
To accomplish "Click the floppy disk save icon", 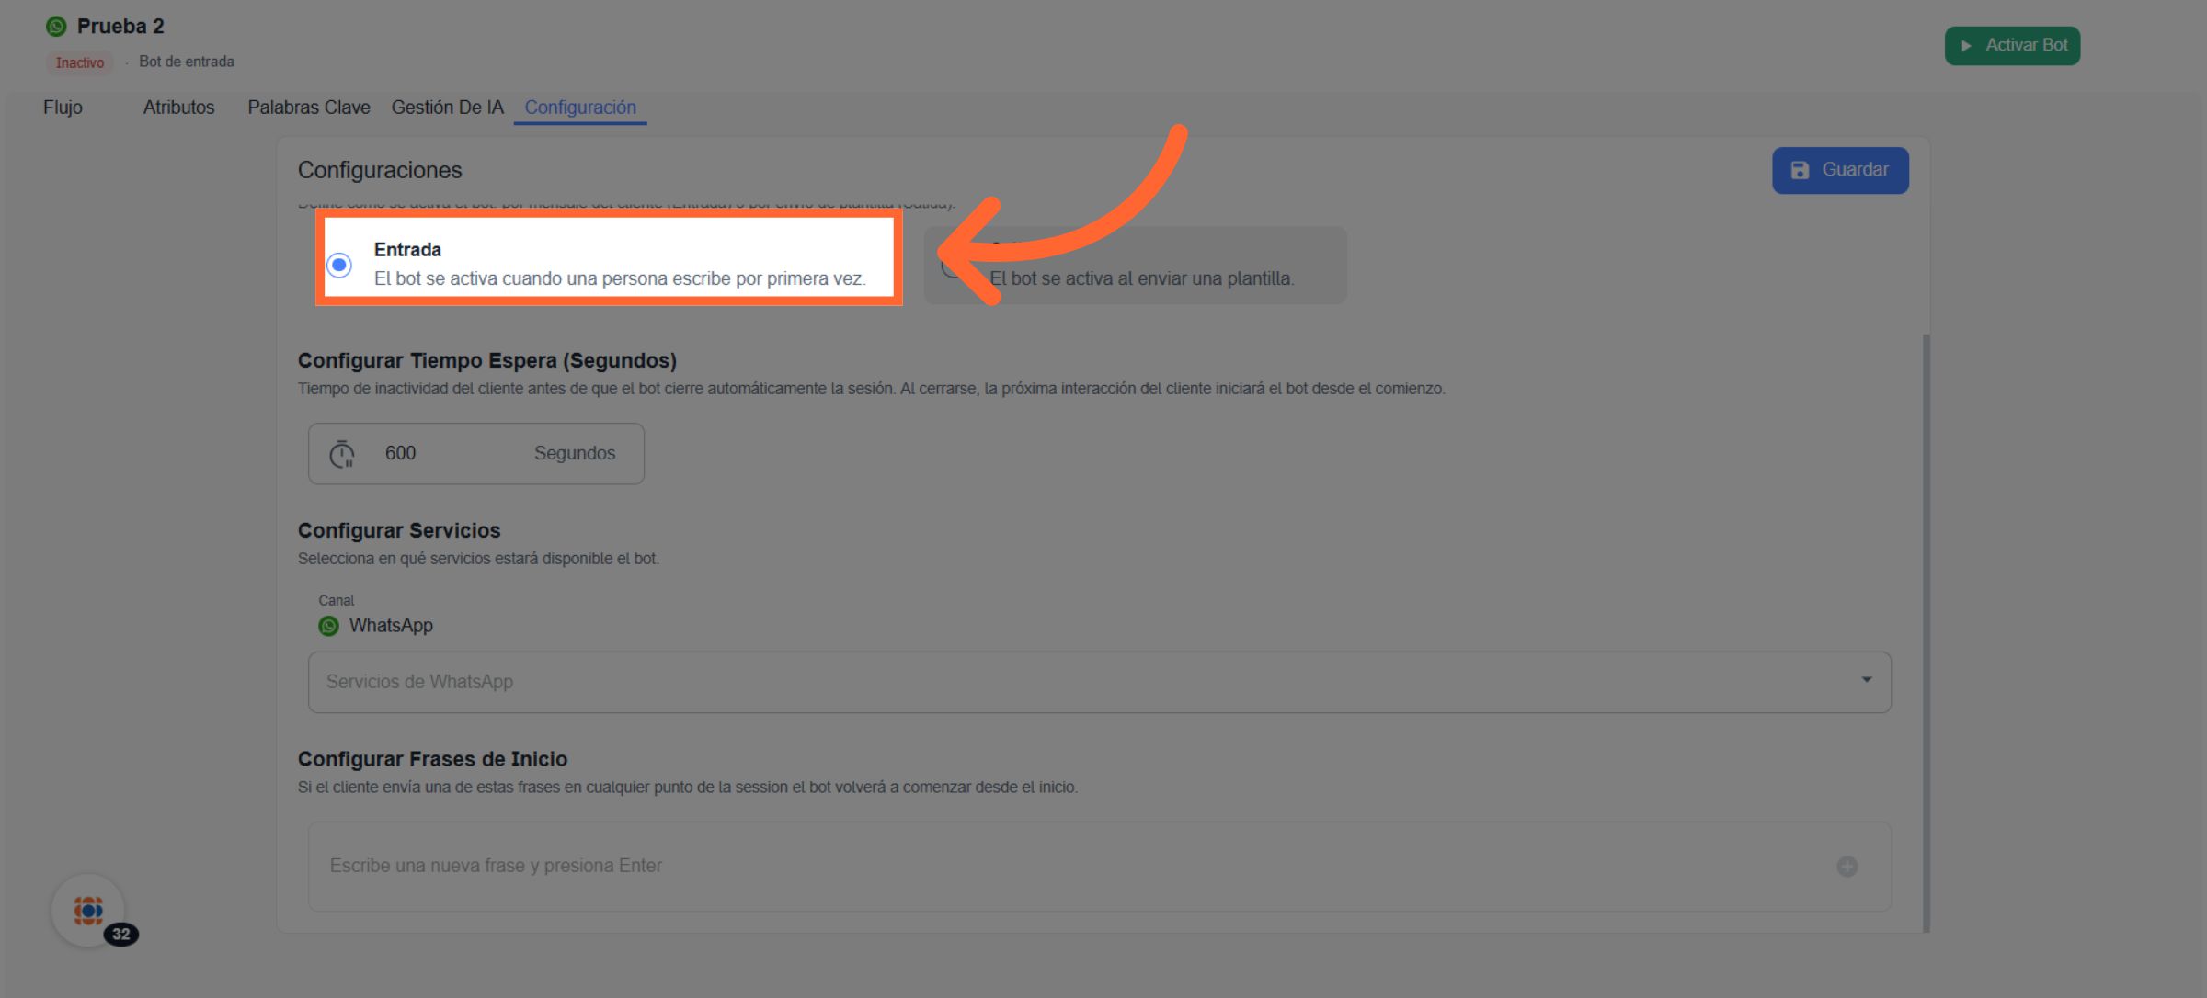I will 1800,171.
